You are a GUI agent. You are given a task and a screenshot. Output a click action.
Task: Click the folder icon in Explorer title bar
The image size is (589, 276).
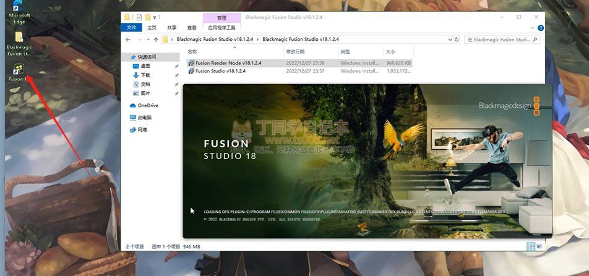click(x=127, y=17)
